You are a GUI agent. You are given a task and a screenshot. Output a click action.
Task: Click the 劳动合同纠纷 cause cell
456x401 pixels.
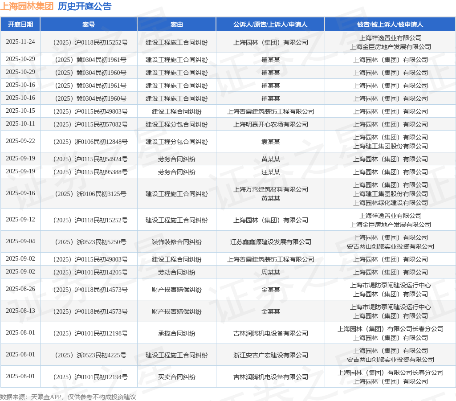pos(176,272)
